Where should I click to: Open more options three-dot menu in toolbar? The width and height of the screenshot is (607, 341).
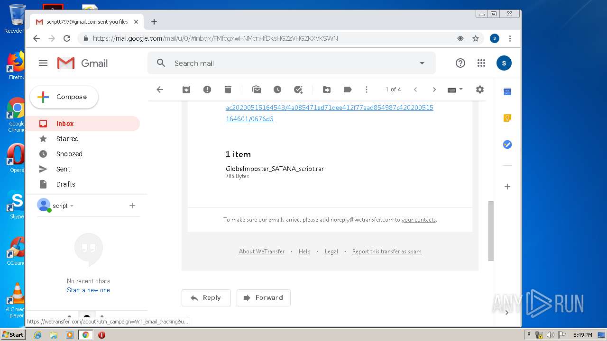[367, 90]
